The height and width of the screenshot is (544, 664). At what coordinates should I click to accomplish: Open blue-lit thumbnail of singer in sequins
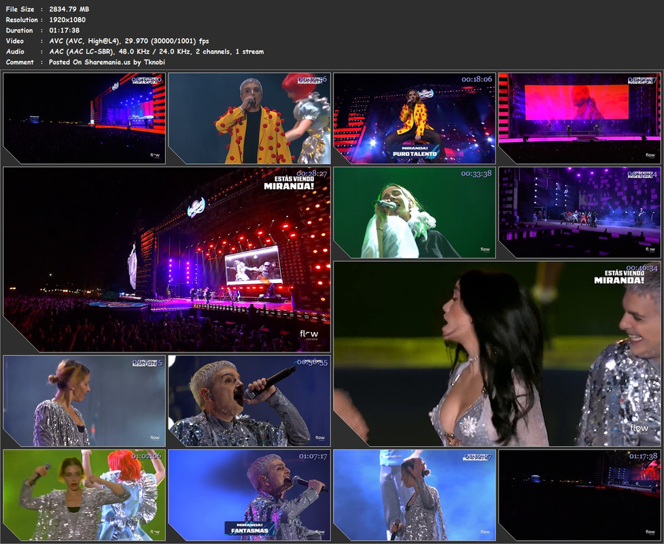click(415, 495)
